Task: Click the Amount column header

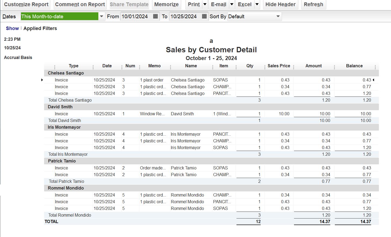Action: (314, 66)
